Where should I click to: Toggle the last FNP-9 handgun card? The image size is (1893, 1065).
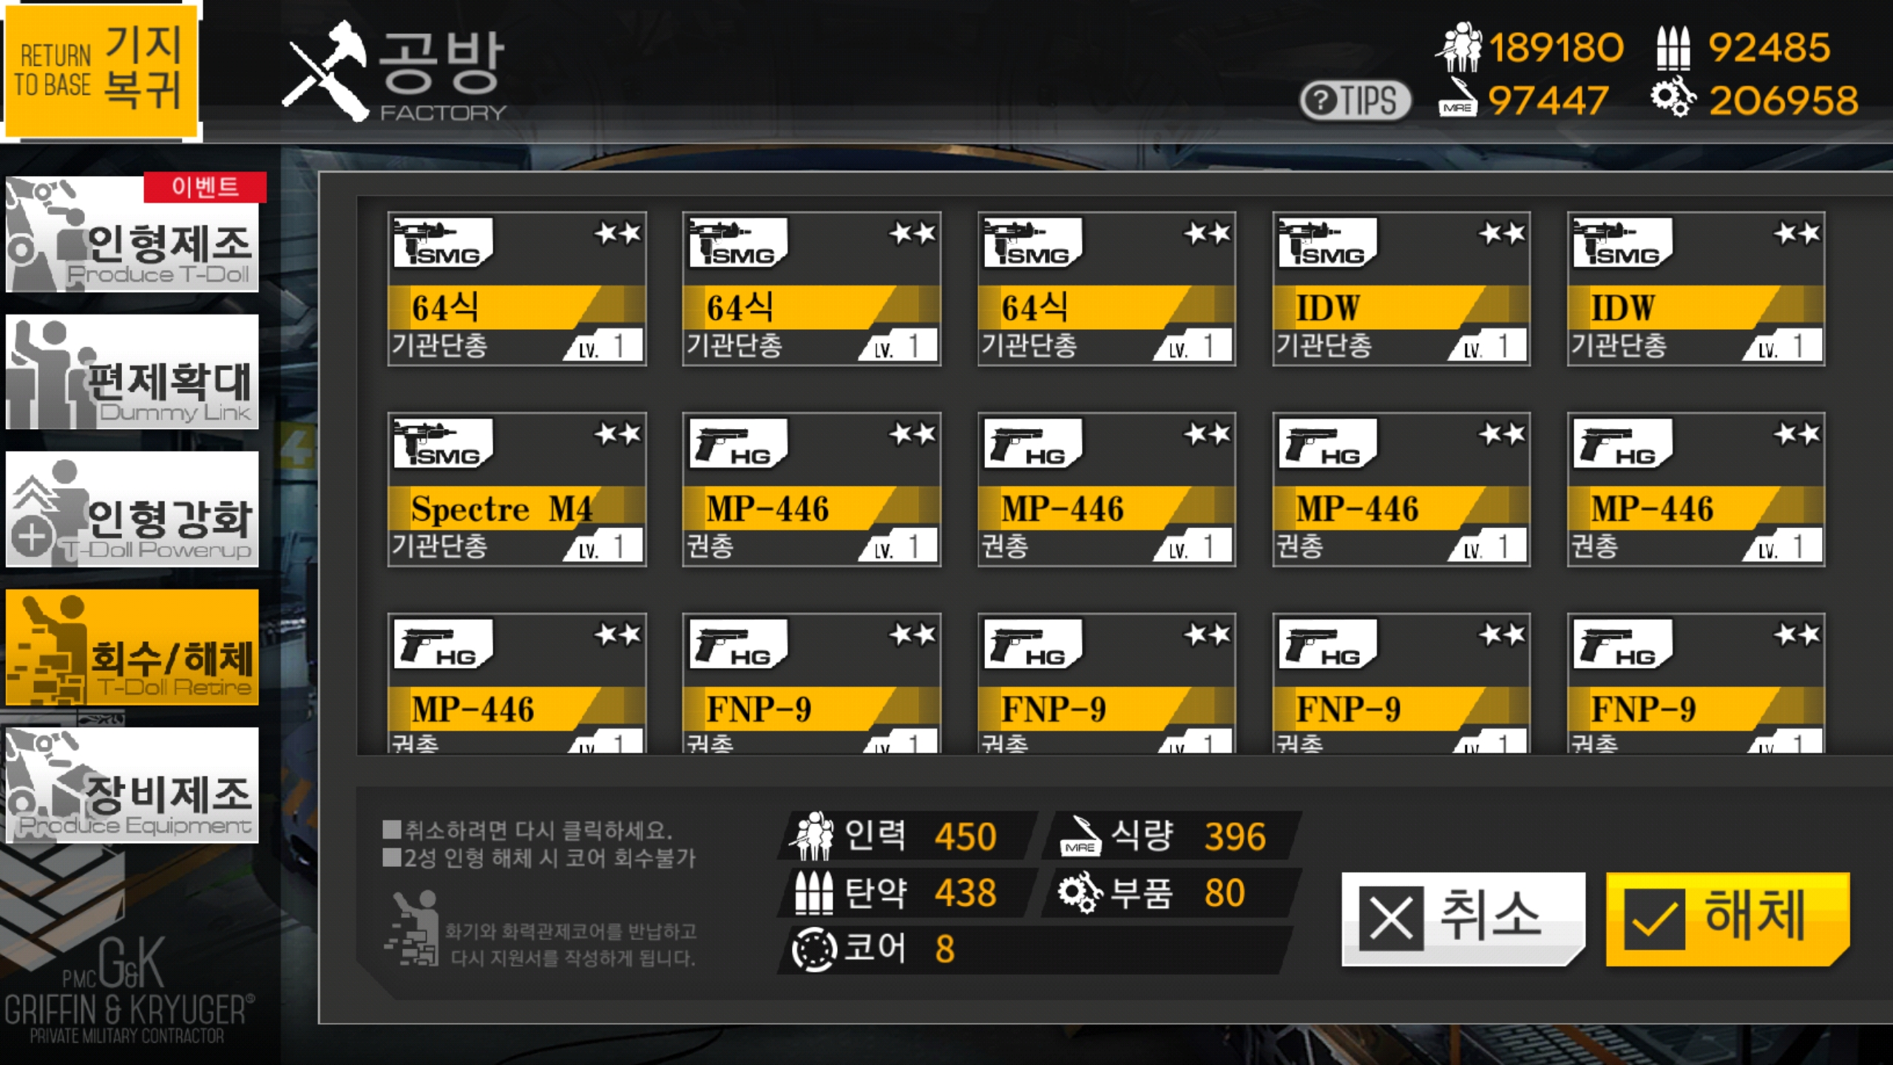[x=1696, y=683]
